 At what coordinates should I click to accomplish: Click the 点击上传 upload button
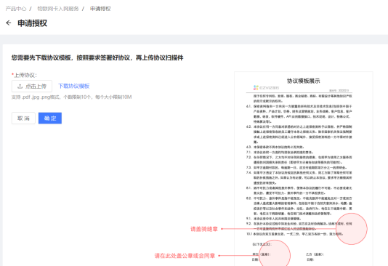32,86
